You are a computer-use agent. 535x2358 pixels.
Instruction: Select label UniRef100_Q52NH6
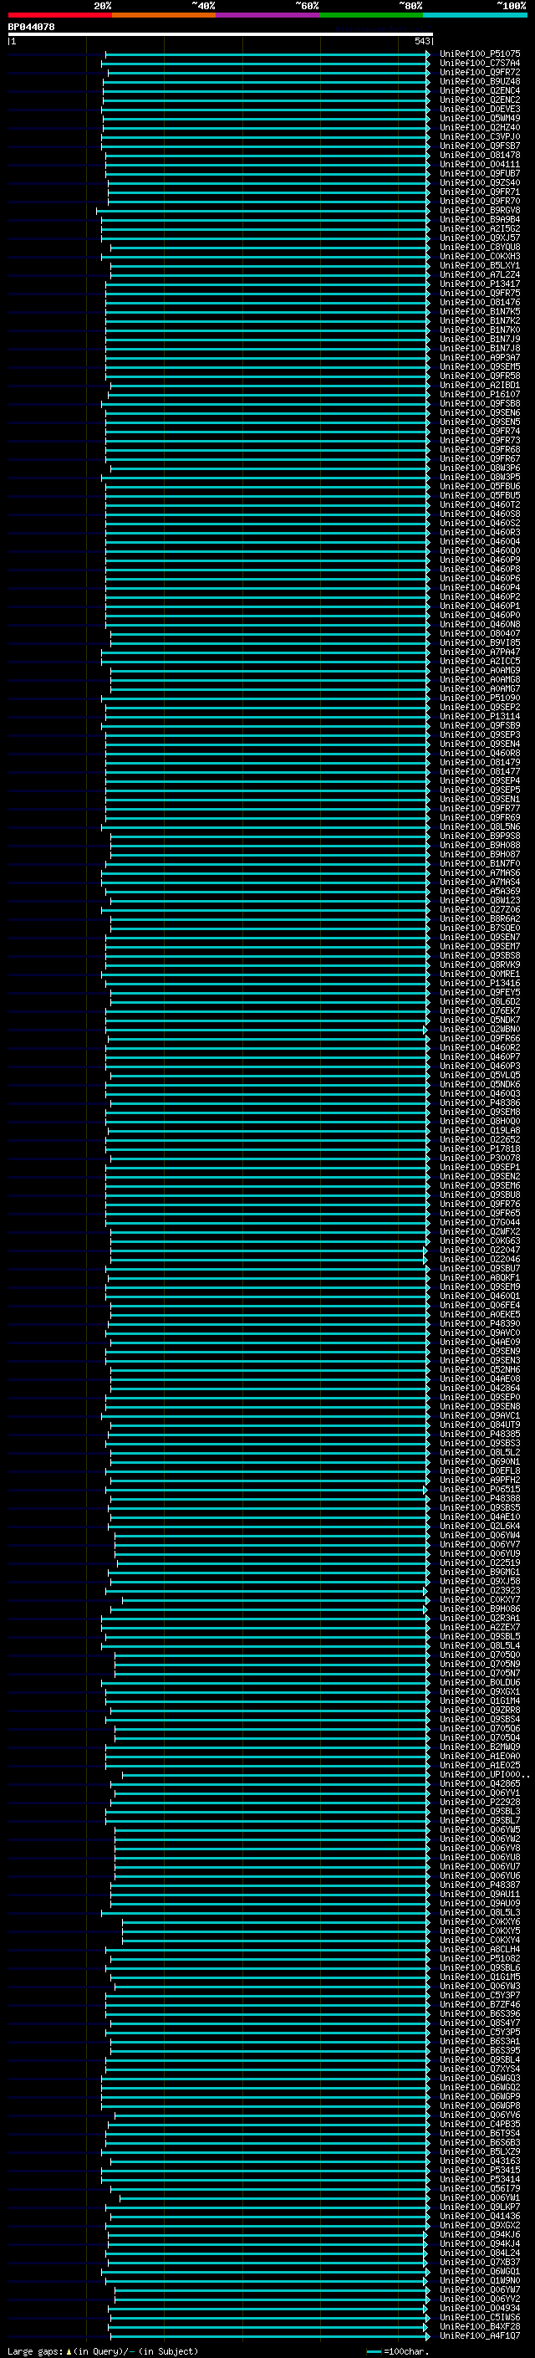[x=479, y=1369]
